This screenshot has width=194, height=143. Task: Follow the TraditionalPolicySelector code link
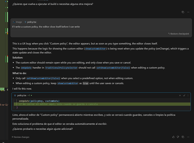point(61,68)
